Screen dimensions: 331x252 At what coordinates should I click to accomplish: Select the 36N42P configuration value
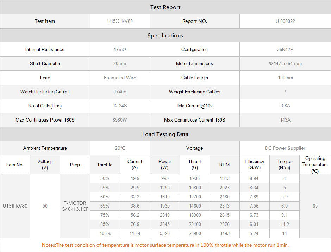[285, 49]
